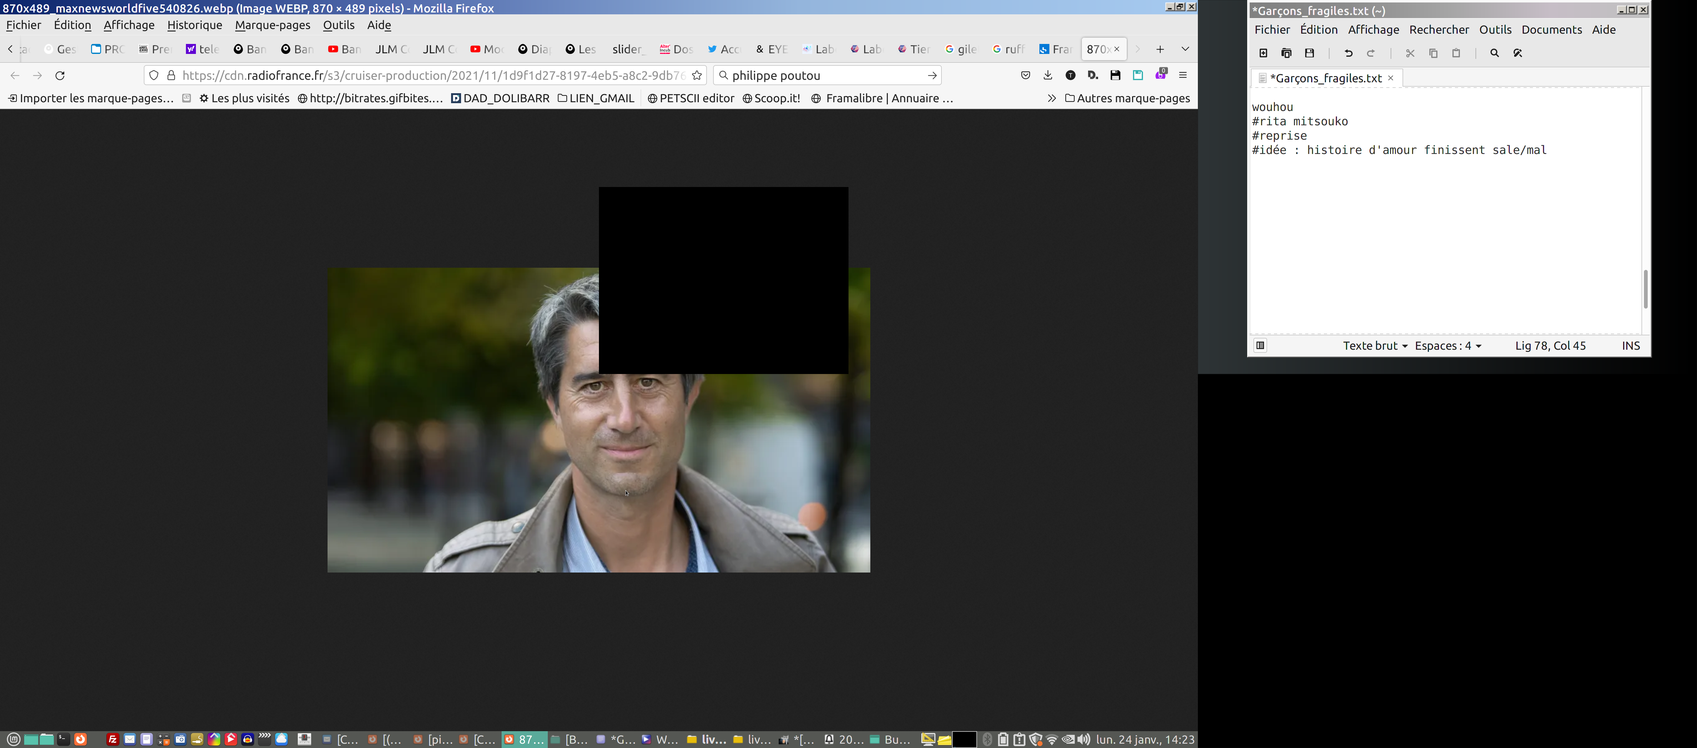Open the Rechercher menu in editor
The width and height of the screenshot is (1697, 748).
click(1439, 30)
